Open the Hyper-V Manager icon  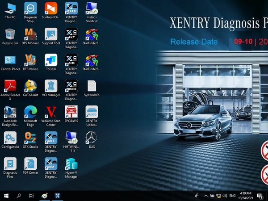pos(71,163)
